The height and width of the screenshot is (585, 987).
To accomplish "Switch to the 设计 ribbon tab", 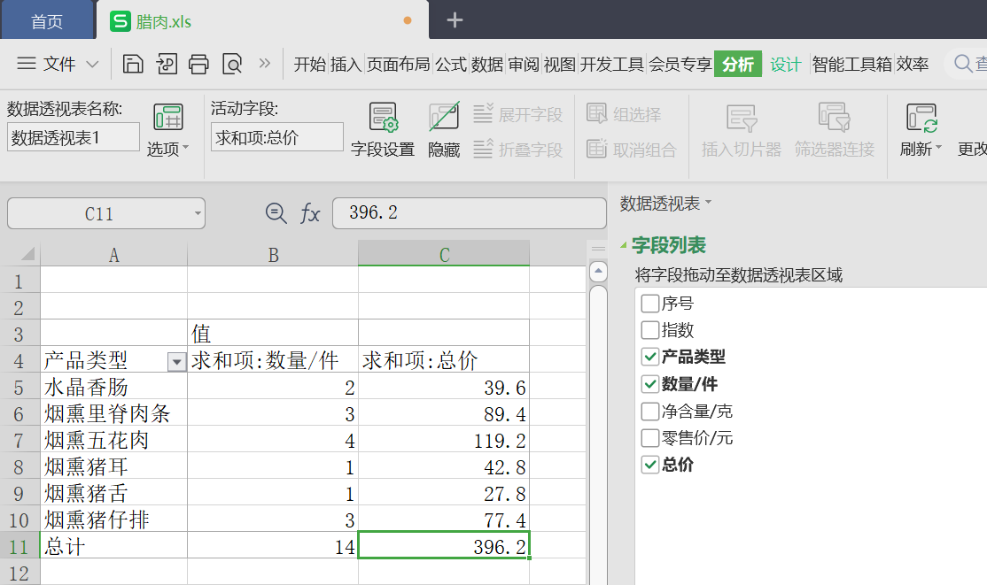I will point(786,64).
